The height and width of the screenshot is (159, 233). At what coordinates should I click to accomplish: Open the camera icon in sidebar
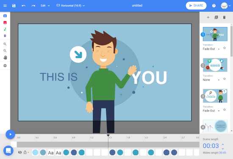tap(5, 16)
